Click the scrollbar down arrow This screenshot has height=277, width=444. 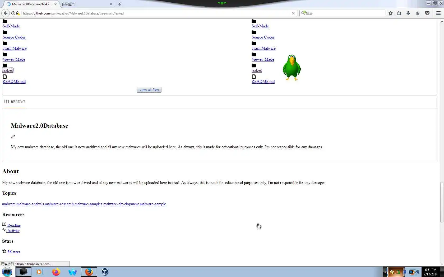click(442, 264)
